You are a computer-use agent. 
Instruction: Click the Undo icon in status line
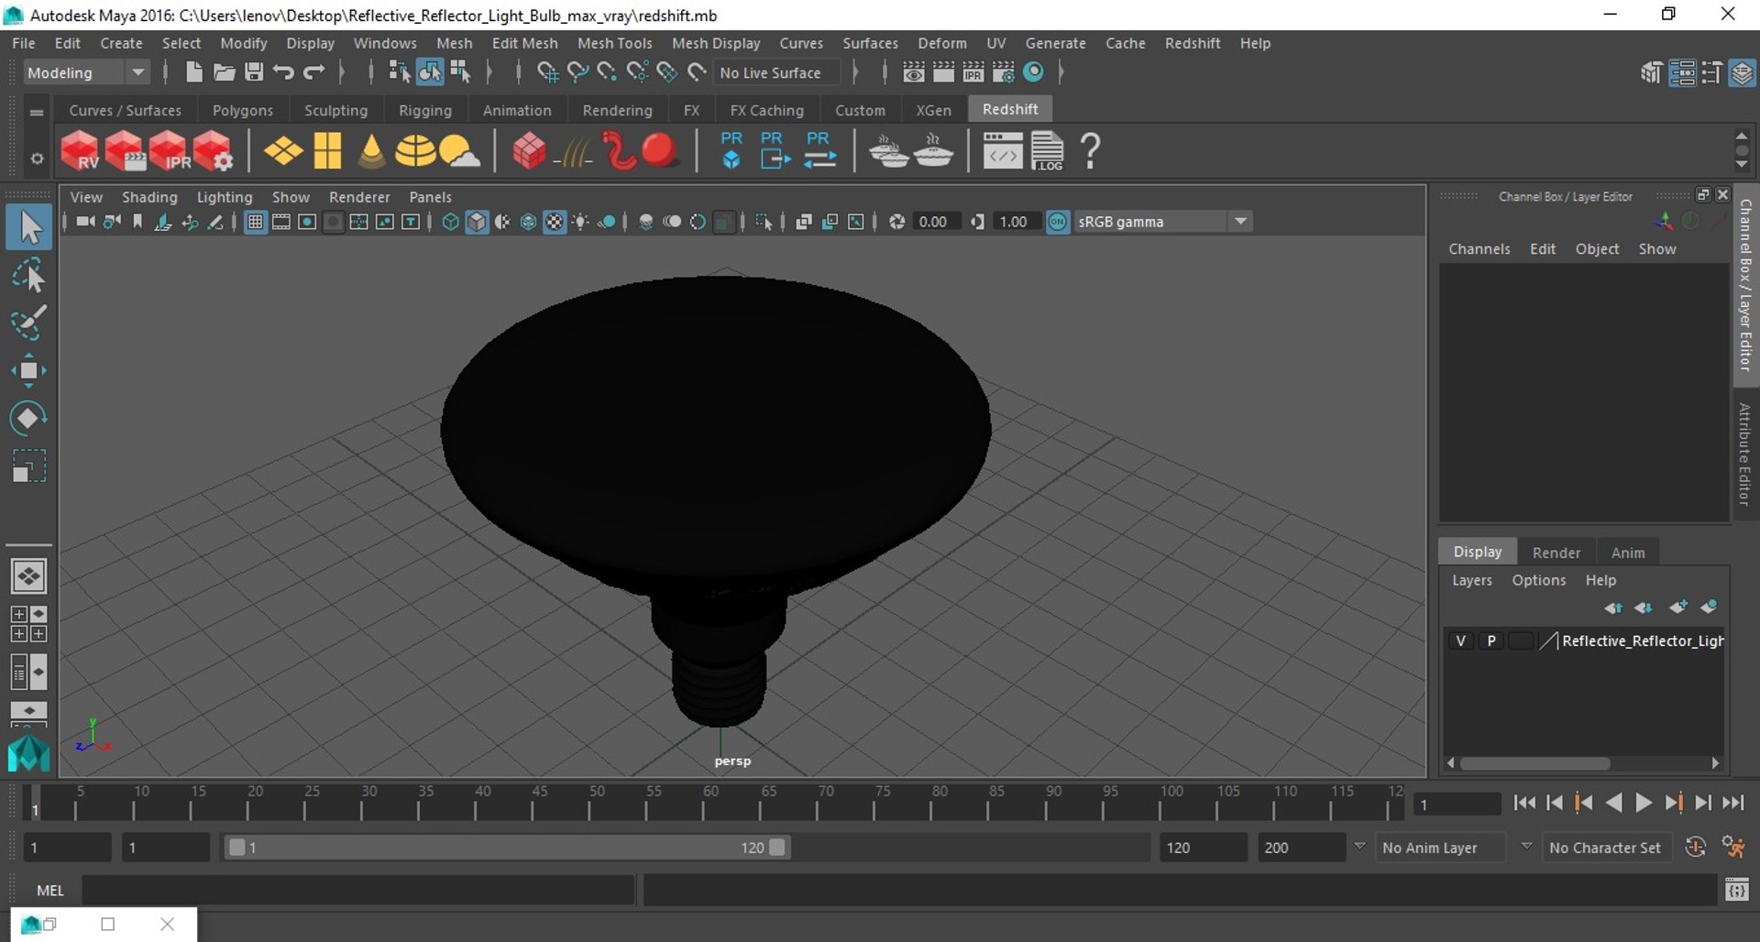coord(283,71)
